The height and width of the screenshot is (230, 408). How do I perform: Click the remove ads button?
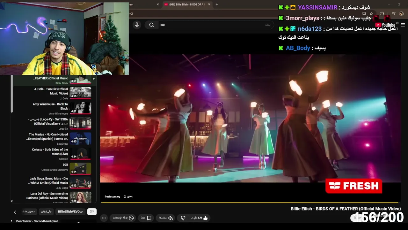[123, 218]
